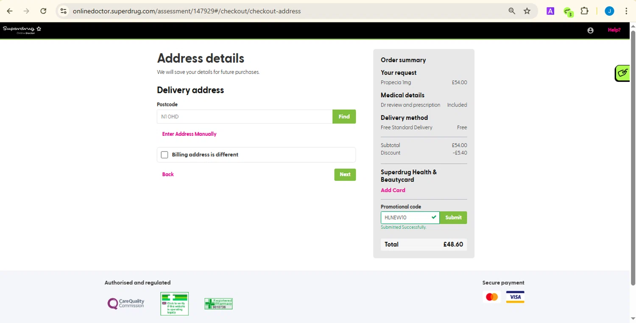Click the Visa payment logo
Screen dimensions: 636x323
[515, 297]
